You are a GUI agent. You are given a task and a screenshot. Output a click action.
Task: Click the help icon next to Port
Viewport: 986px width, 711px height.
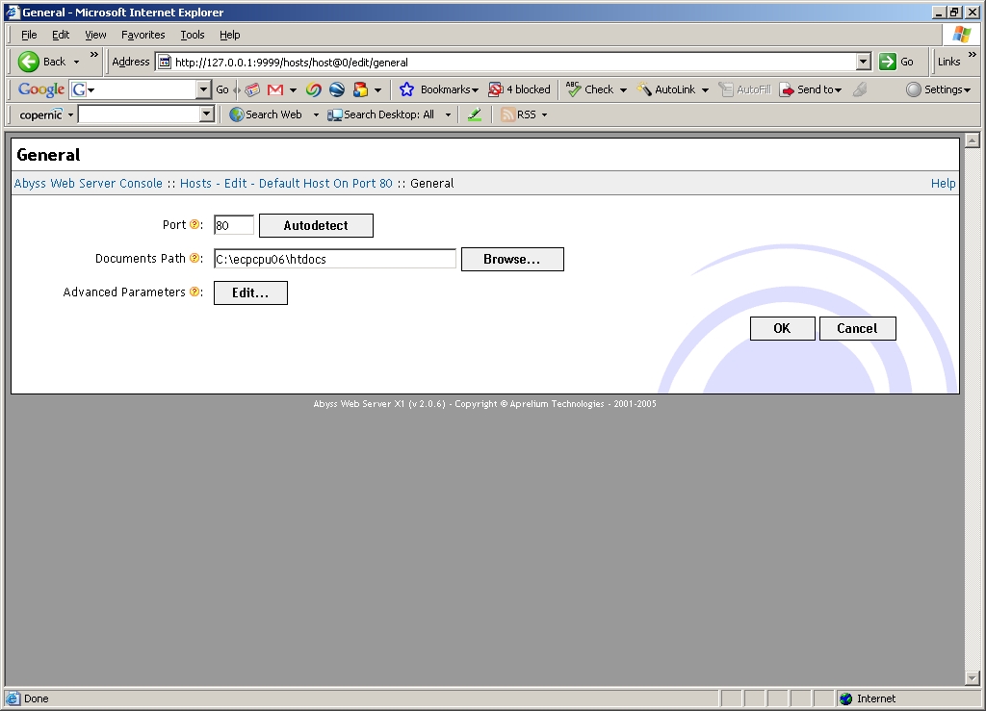(195, 225)
